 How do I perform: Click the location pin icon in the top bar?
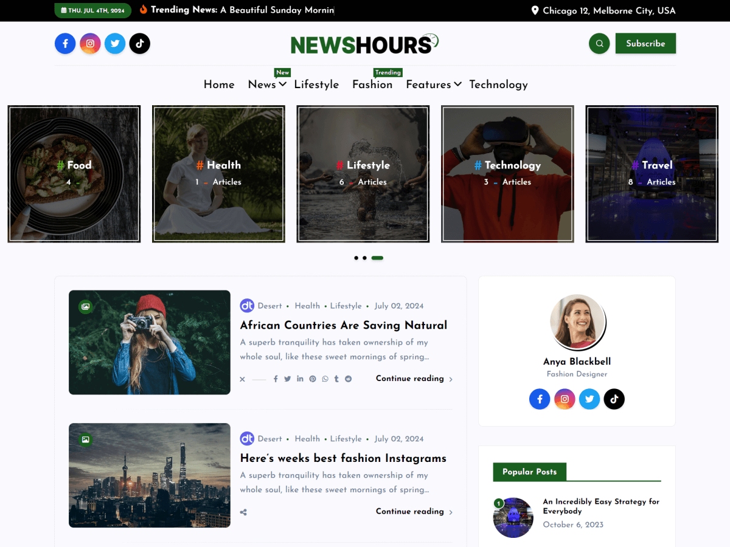tap(535, 10)
